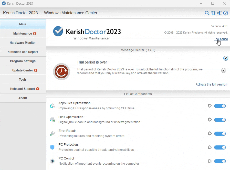The image size is (230, 170).
Task: Open help question mark icon
Action: click(x=226, y=13)
